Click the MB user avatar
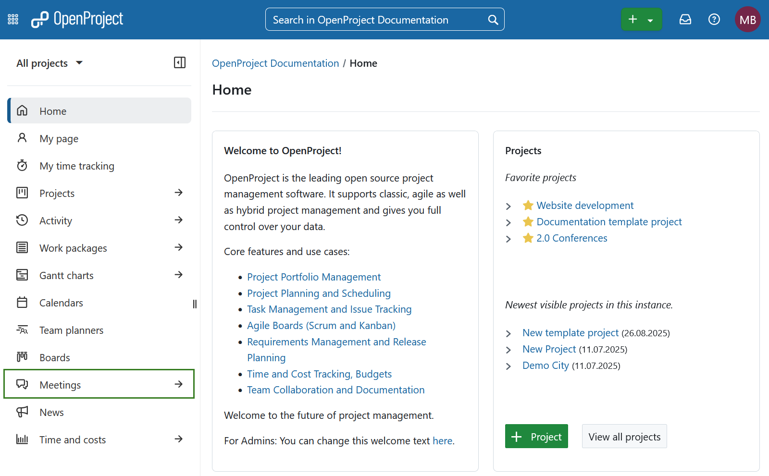 pos(747,19)
